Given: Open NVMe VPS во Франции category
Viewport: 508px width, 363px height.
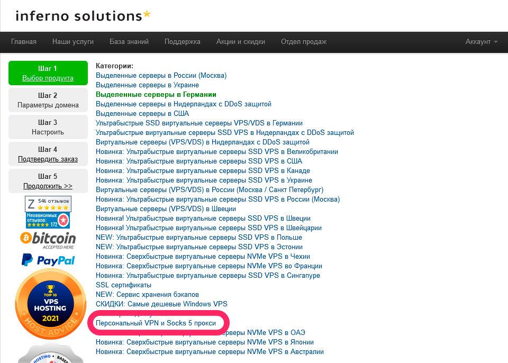Looking at the screenshot, I should coord(209,266).
